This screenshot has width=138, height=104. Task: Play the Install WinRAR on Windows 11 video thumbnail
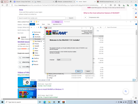[x=27, y=93]
